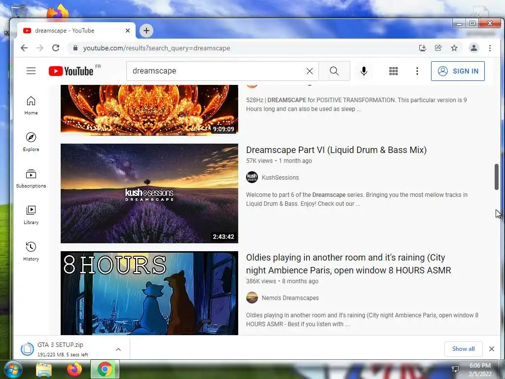Click the address bar URL

(156, 48)
